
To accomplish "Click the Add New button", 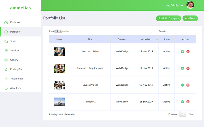I will tap(190, 18).
